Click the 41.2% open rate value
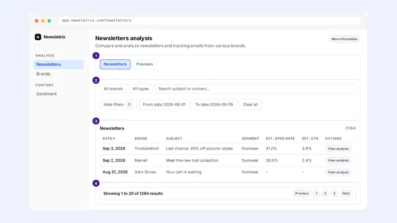This screenshot has width=397, height=223. point(271,149)
